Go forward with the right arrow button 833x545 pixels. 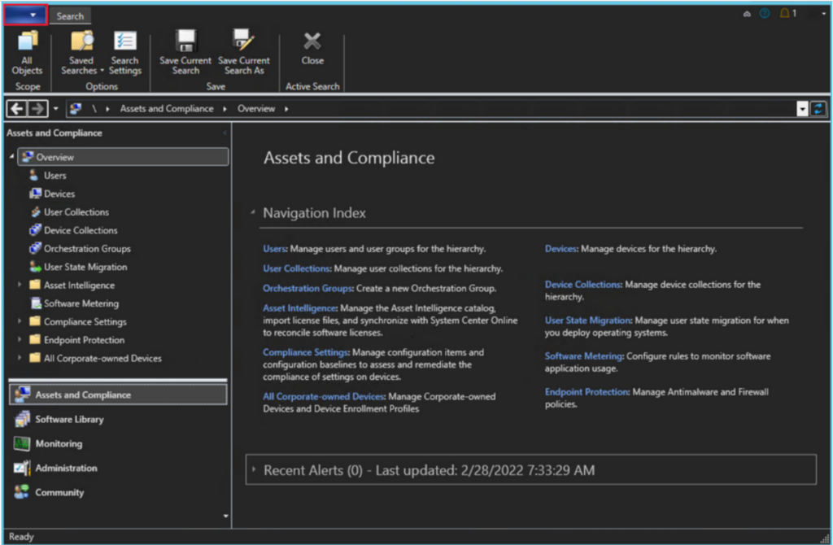(37, 109)
